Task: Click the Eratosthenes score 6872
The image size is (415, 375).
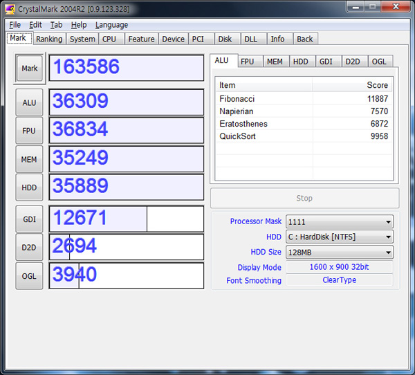Action: click(x=379, y=124)
